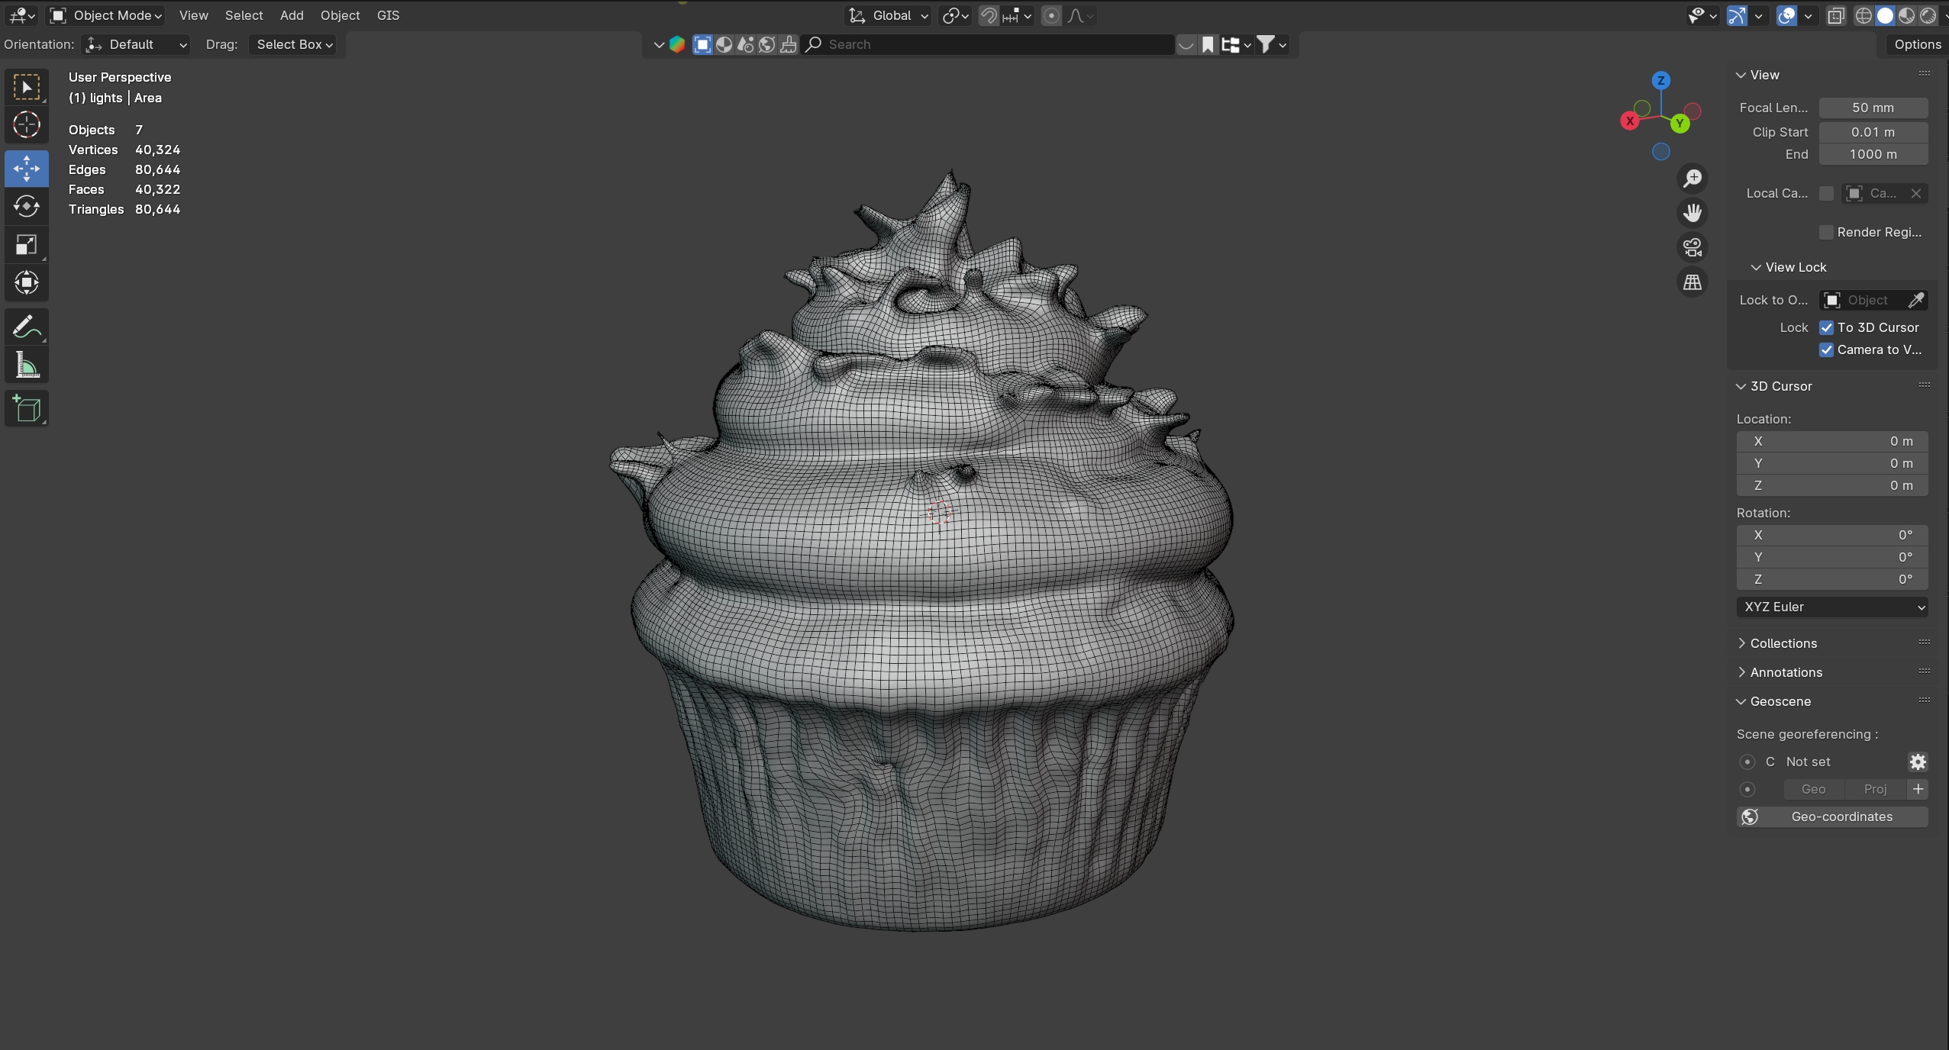Select the Measure tool
The image size is (1949, 1050).
click(x=27, y=366)
